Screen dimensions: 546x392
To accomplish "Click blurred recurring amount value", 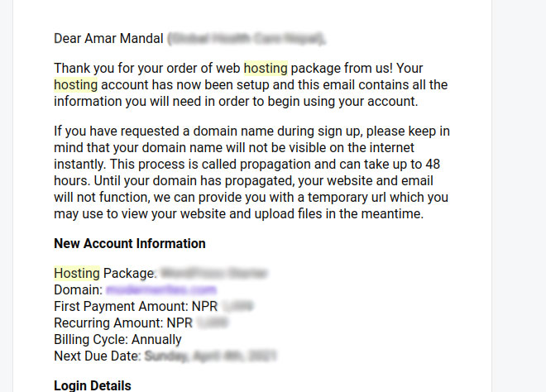I will coord(213,323).
